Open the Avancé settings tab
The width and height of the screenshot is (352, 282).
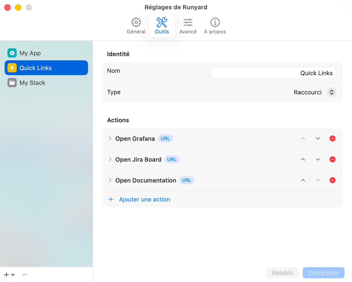coord(188,26)
